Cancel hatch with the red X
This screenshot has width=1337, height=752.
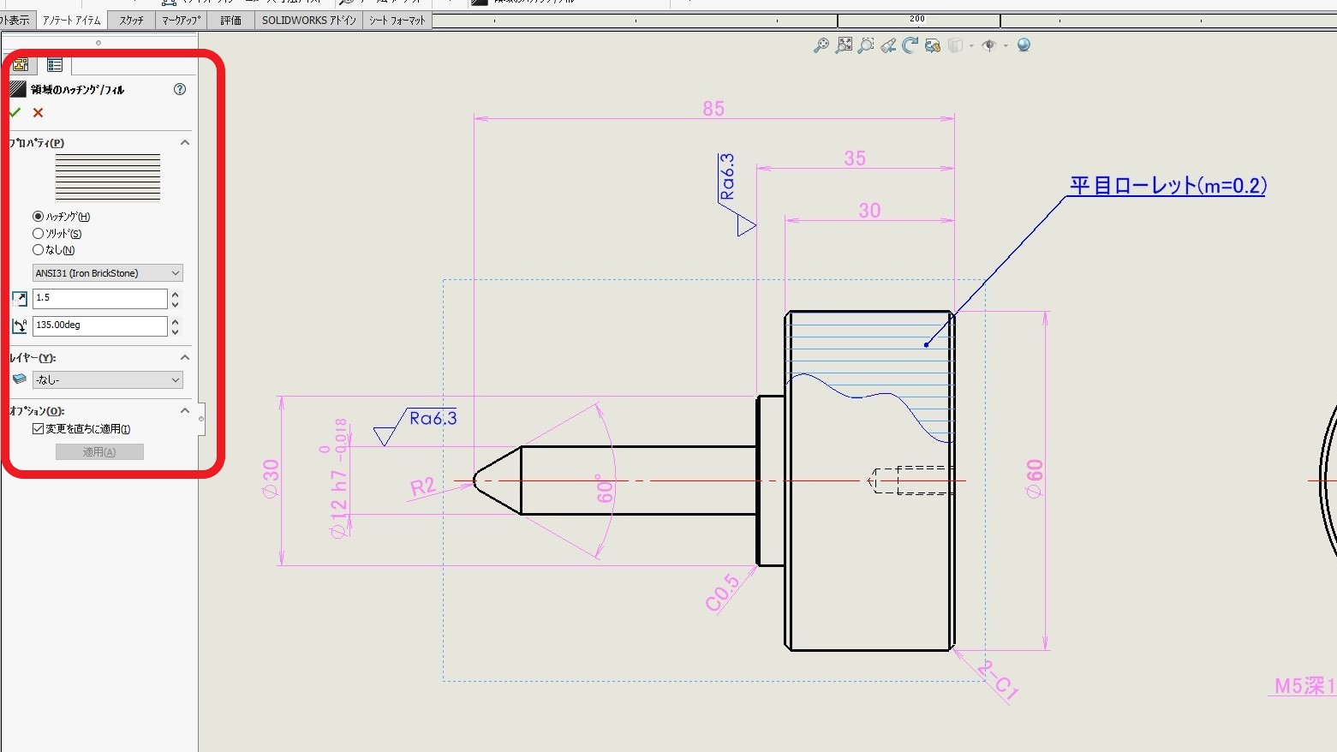point(38,112)
